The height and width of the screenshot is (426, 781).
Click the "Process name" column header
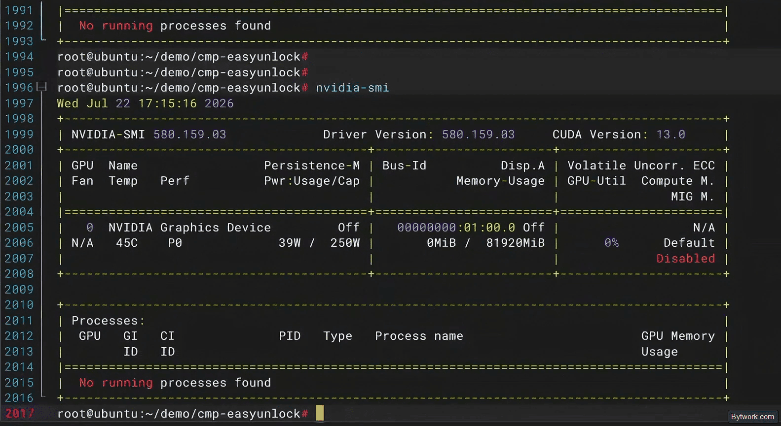419,336
